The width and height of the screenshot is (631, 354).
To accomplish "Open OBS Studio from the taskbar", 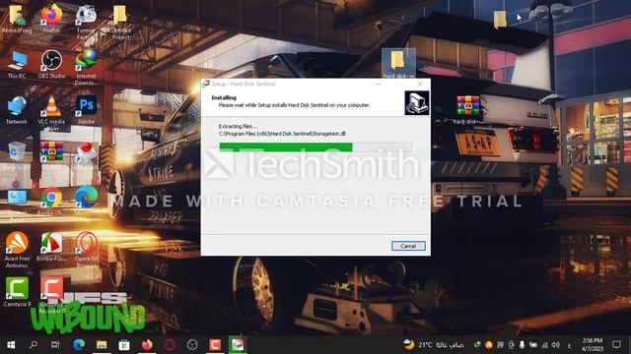I will click(x=192, y=345).
